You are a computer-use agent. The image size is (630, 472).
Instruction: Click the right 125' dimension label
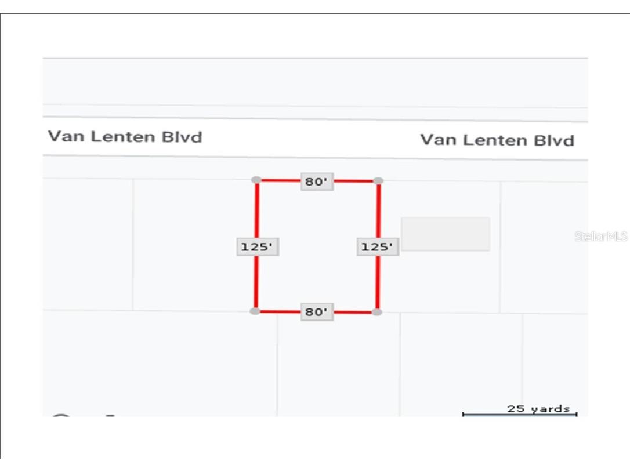[x=377, y=248]
